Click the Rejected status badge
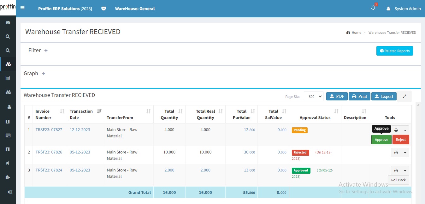 (300, 152)
